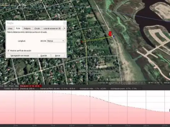Open the ruta de acceso en 3D tab
Screen dimensions: 170x127
52,28
